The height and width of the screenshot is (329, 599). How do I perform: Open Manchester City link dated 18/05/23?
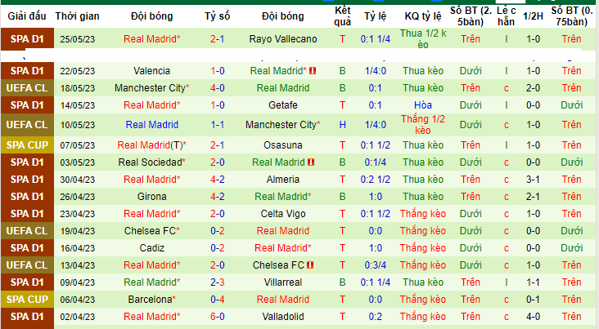click(x=151, y=88)
